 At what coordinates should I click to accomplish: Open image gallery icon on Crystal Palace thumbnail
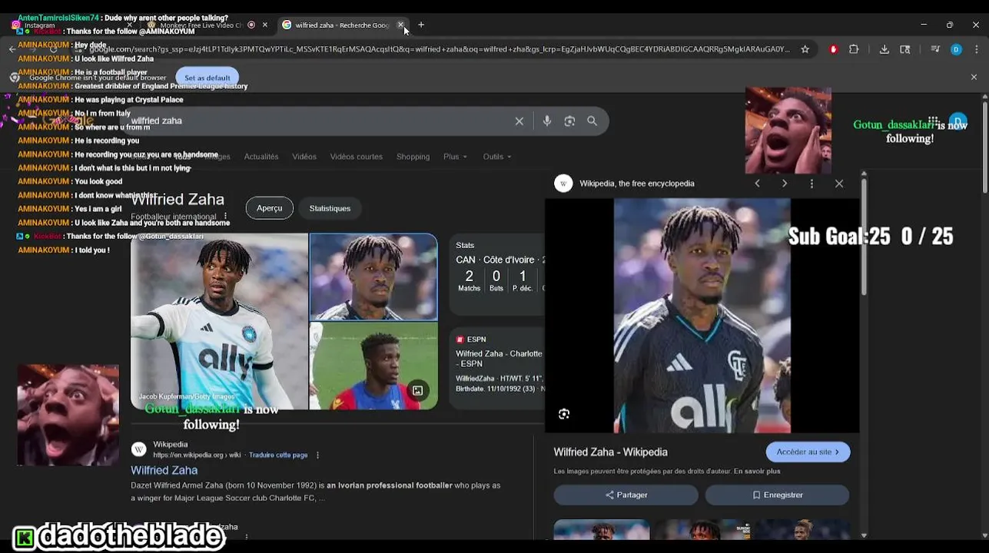417,390
